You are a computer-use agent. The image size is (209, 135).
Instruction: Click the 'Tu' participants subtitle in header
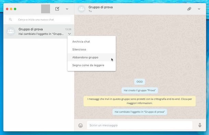(x=90, y=11)
